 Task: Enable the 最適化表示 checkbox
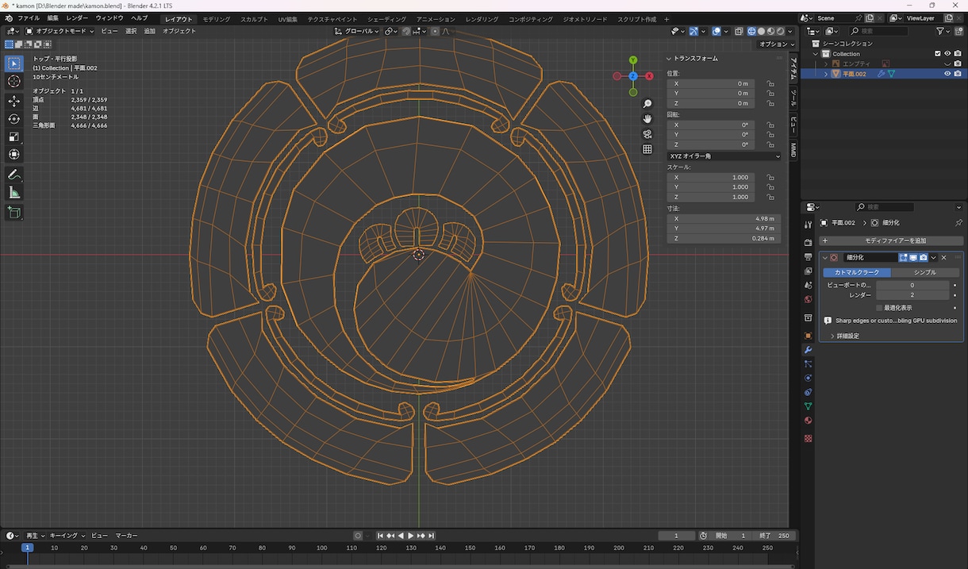tap(879, 308)
